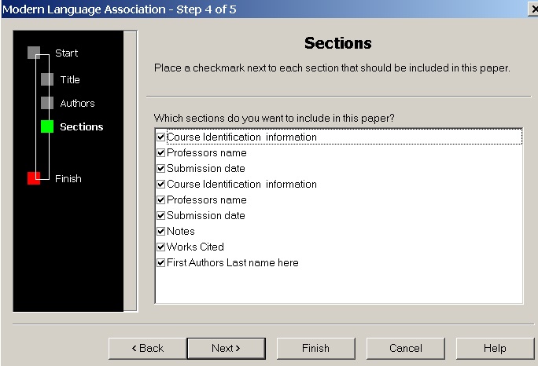Open Help for the wizard
This screenshot has width=538, height=366.
495,349
